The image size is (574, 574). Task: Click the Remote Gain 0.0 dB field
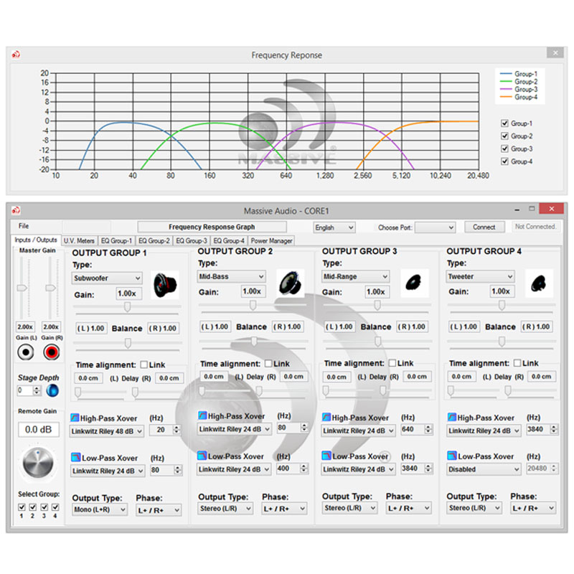[x=39, y=429]
